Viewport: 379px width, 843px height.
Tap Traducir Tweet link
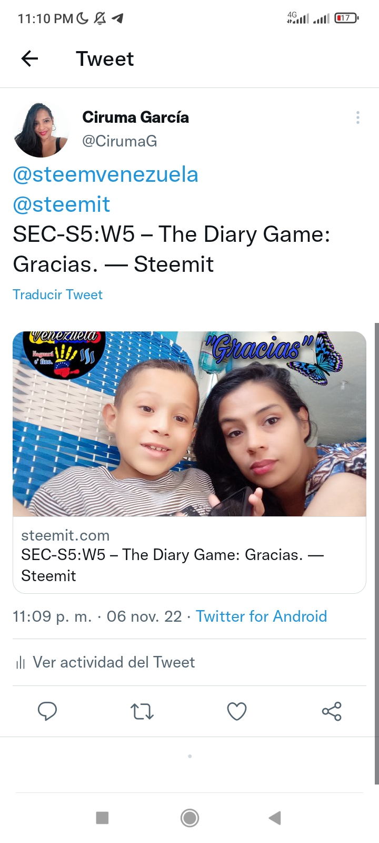point(58,295)
